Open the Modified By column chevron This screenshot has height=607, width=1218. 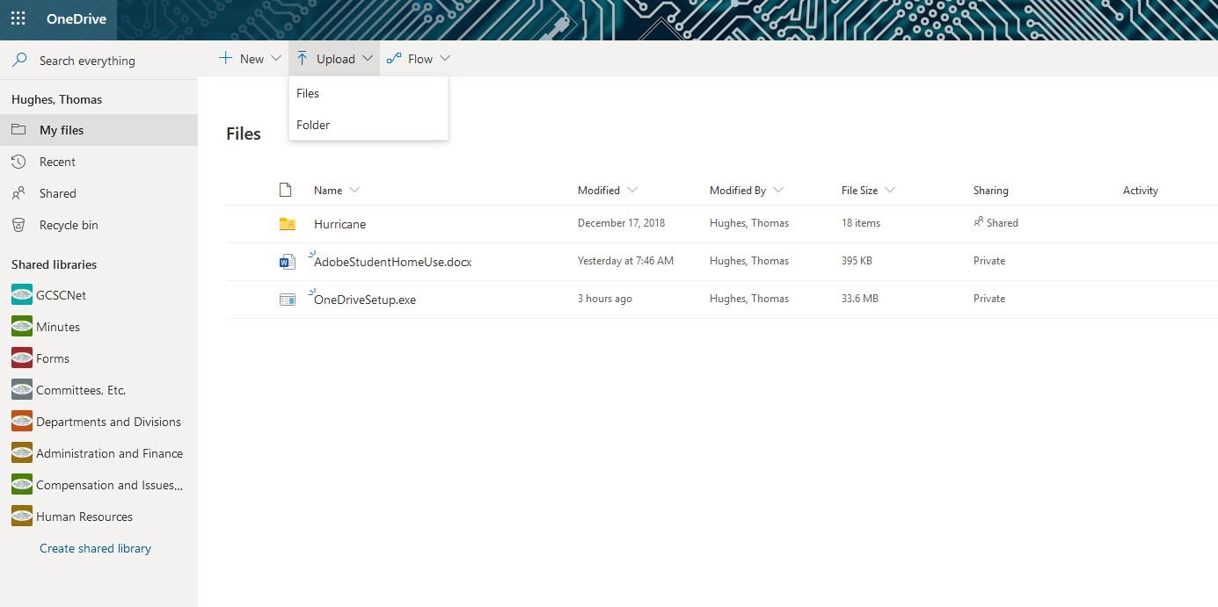778,190
